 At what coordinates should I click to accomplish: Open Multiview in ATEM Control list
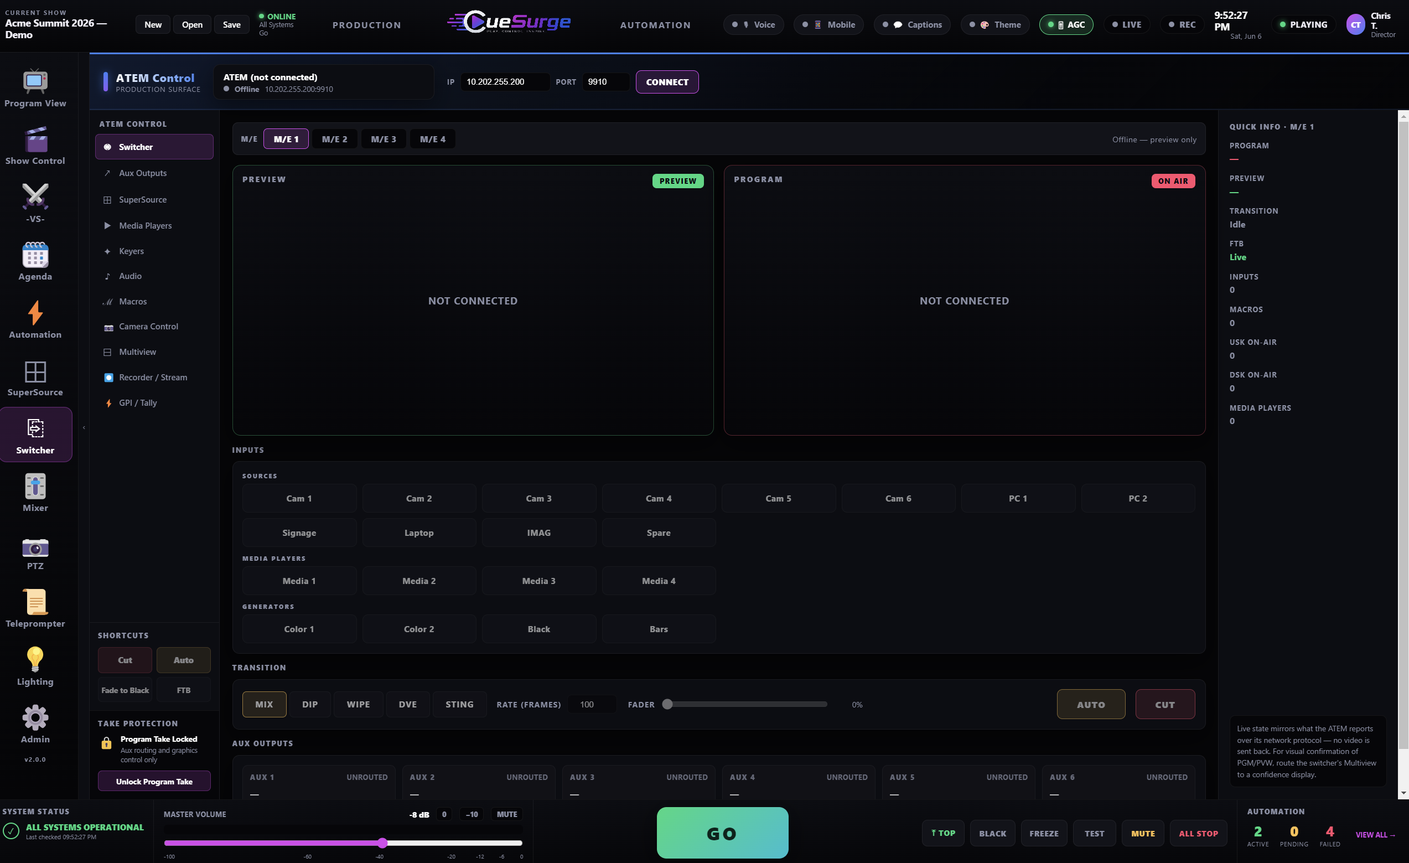click(x=154, y=352)
